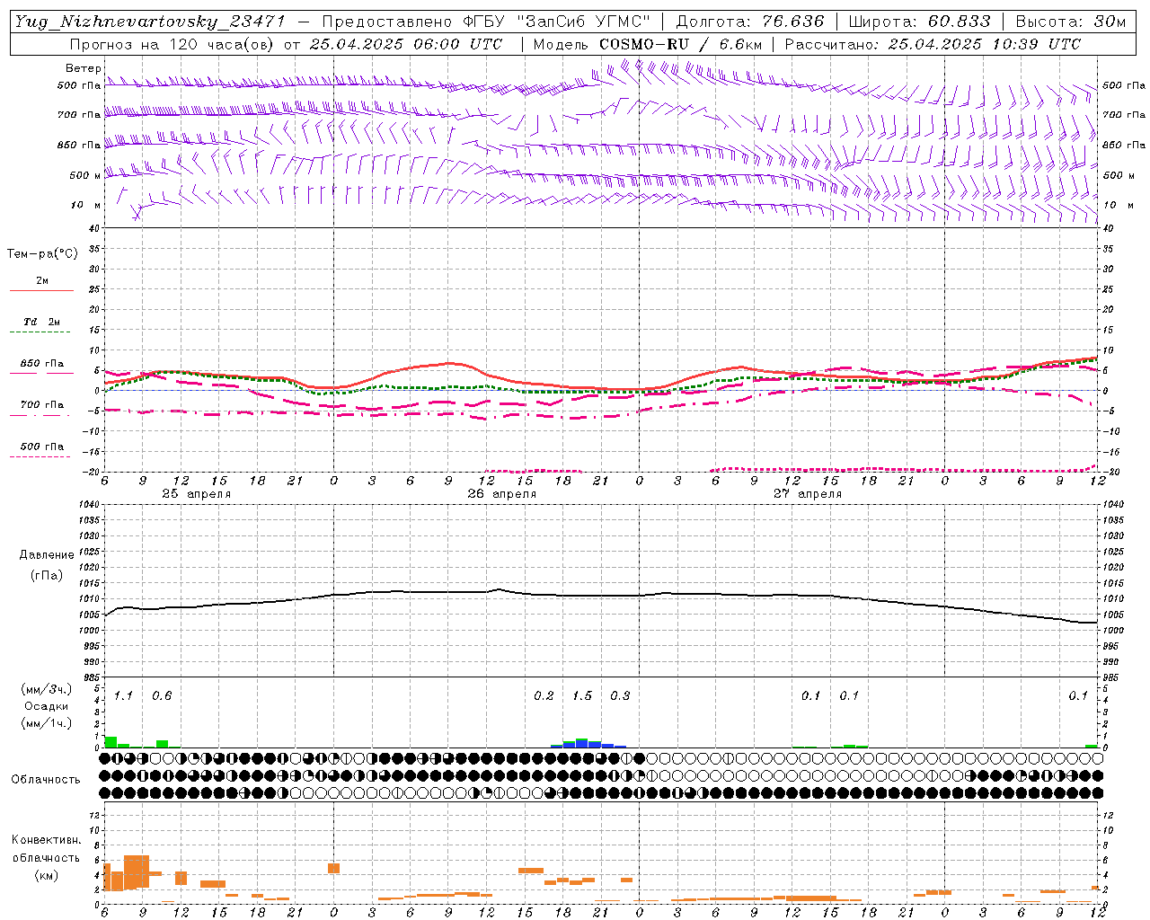Click the Модель COSMO-RU / 6.6км label

[x=648, y=44]
